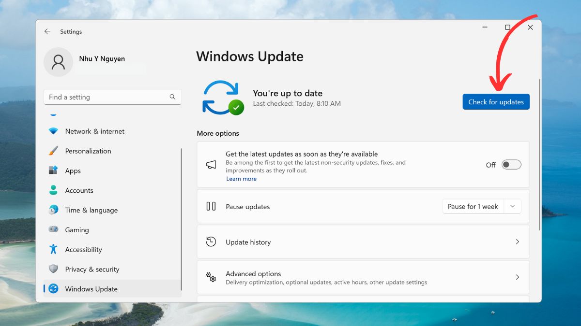This screenshot has width=581, height=326.
Task: Open Accessibility settings page
Action: [112, 249]
